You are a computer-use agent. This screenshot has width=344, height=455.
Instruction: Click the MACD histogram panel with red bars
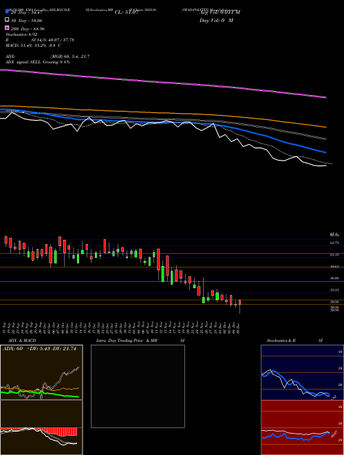[x=41, y=427]
